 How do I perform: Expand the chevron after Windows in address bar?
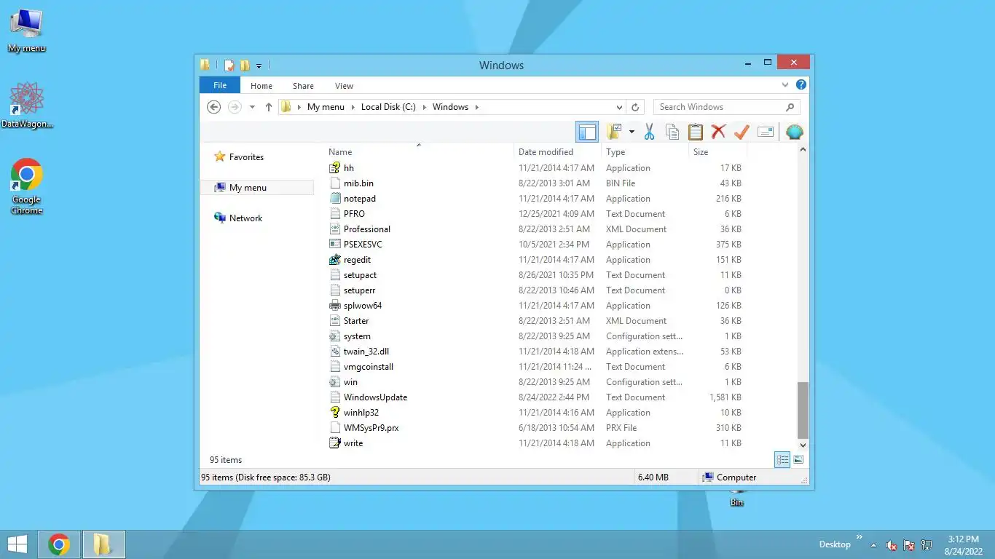477,107
